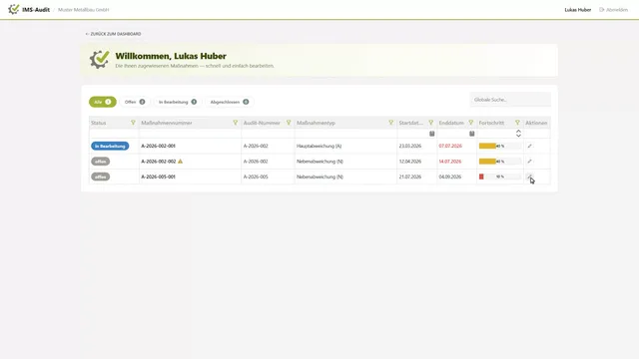Click the 40% progress bar of A-2026-002-001
The height and width of the screenshot is (359, 639).
pyautogui.click(x=500, y=146)
